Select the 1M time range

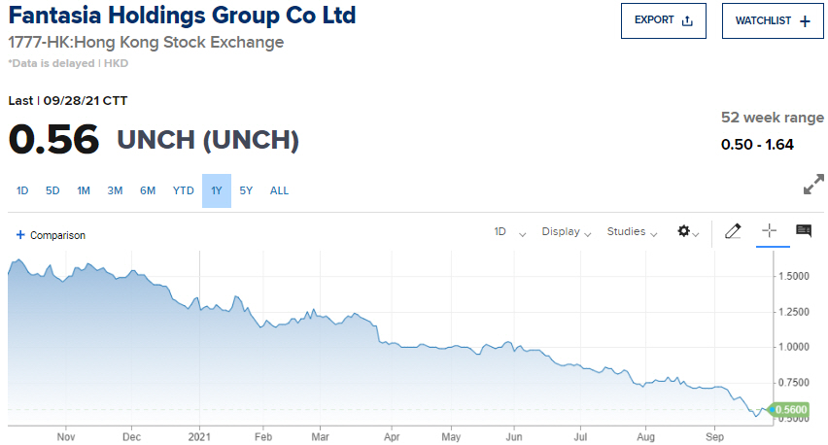[x=84, y=190]
